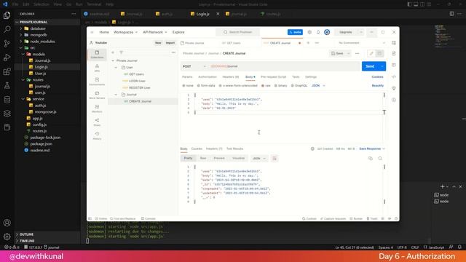Add new terminal with plus icon
Screen dimensions: 466x262
[x=442, y=186]
